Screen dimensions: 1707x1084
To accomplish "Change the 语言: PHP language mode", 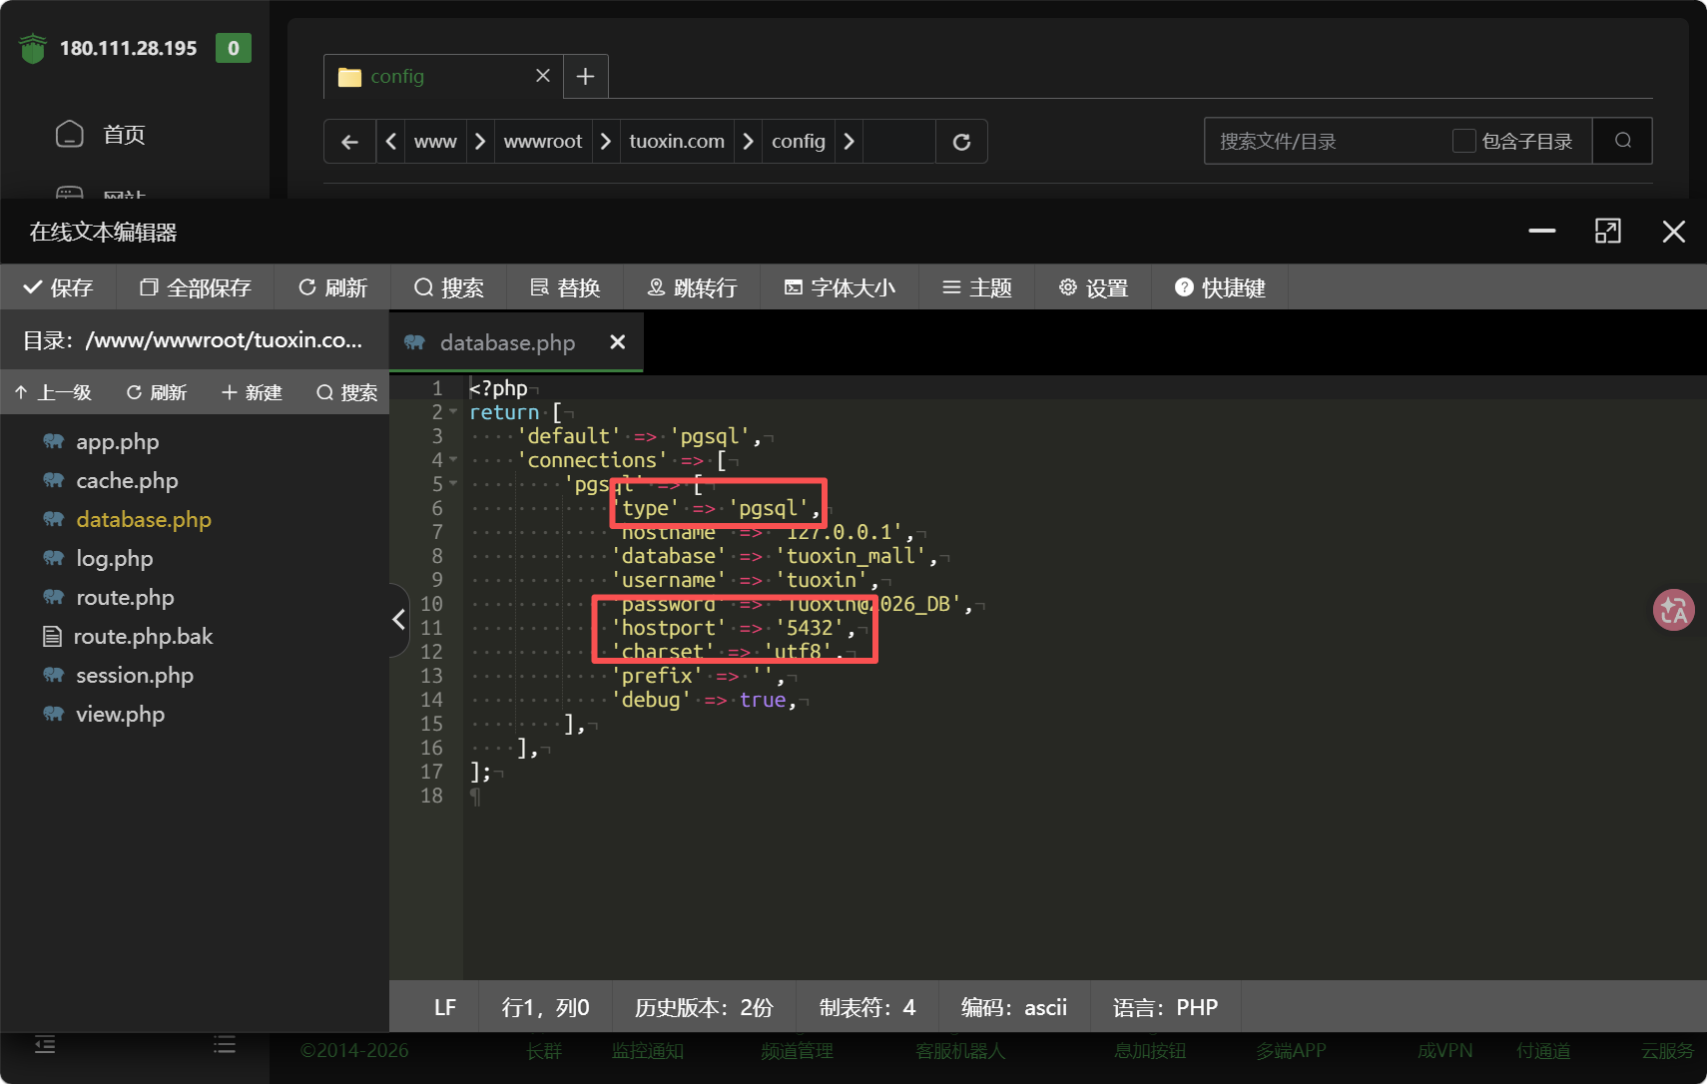I will tap(1166, 1007).
